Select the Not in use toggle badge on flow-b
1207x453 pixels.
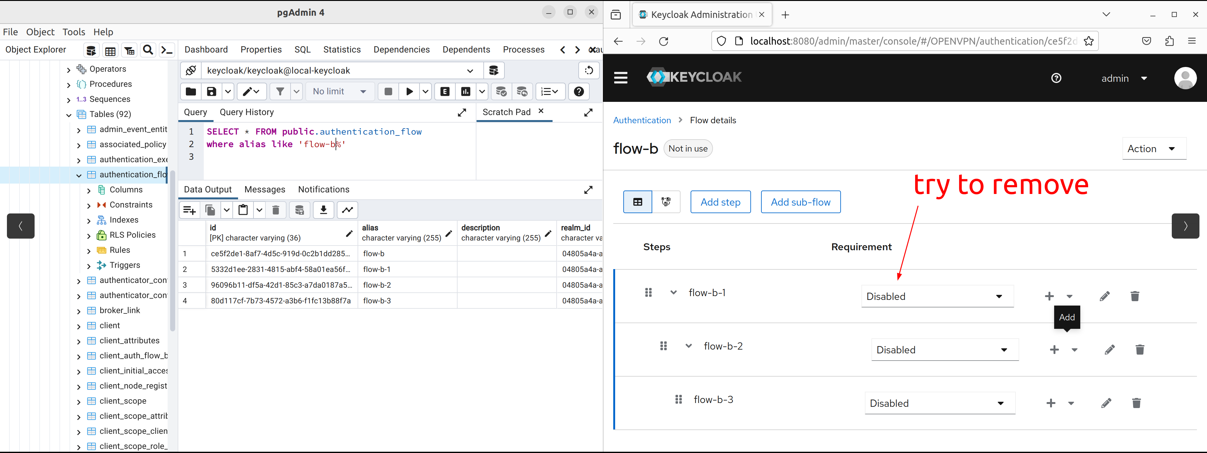point(687,148)
